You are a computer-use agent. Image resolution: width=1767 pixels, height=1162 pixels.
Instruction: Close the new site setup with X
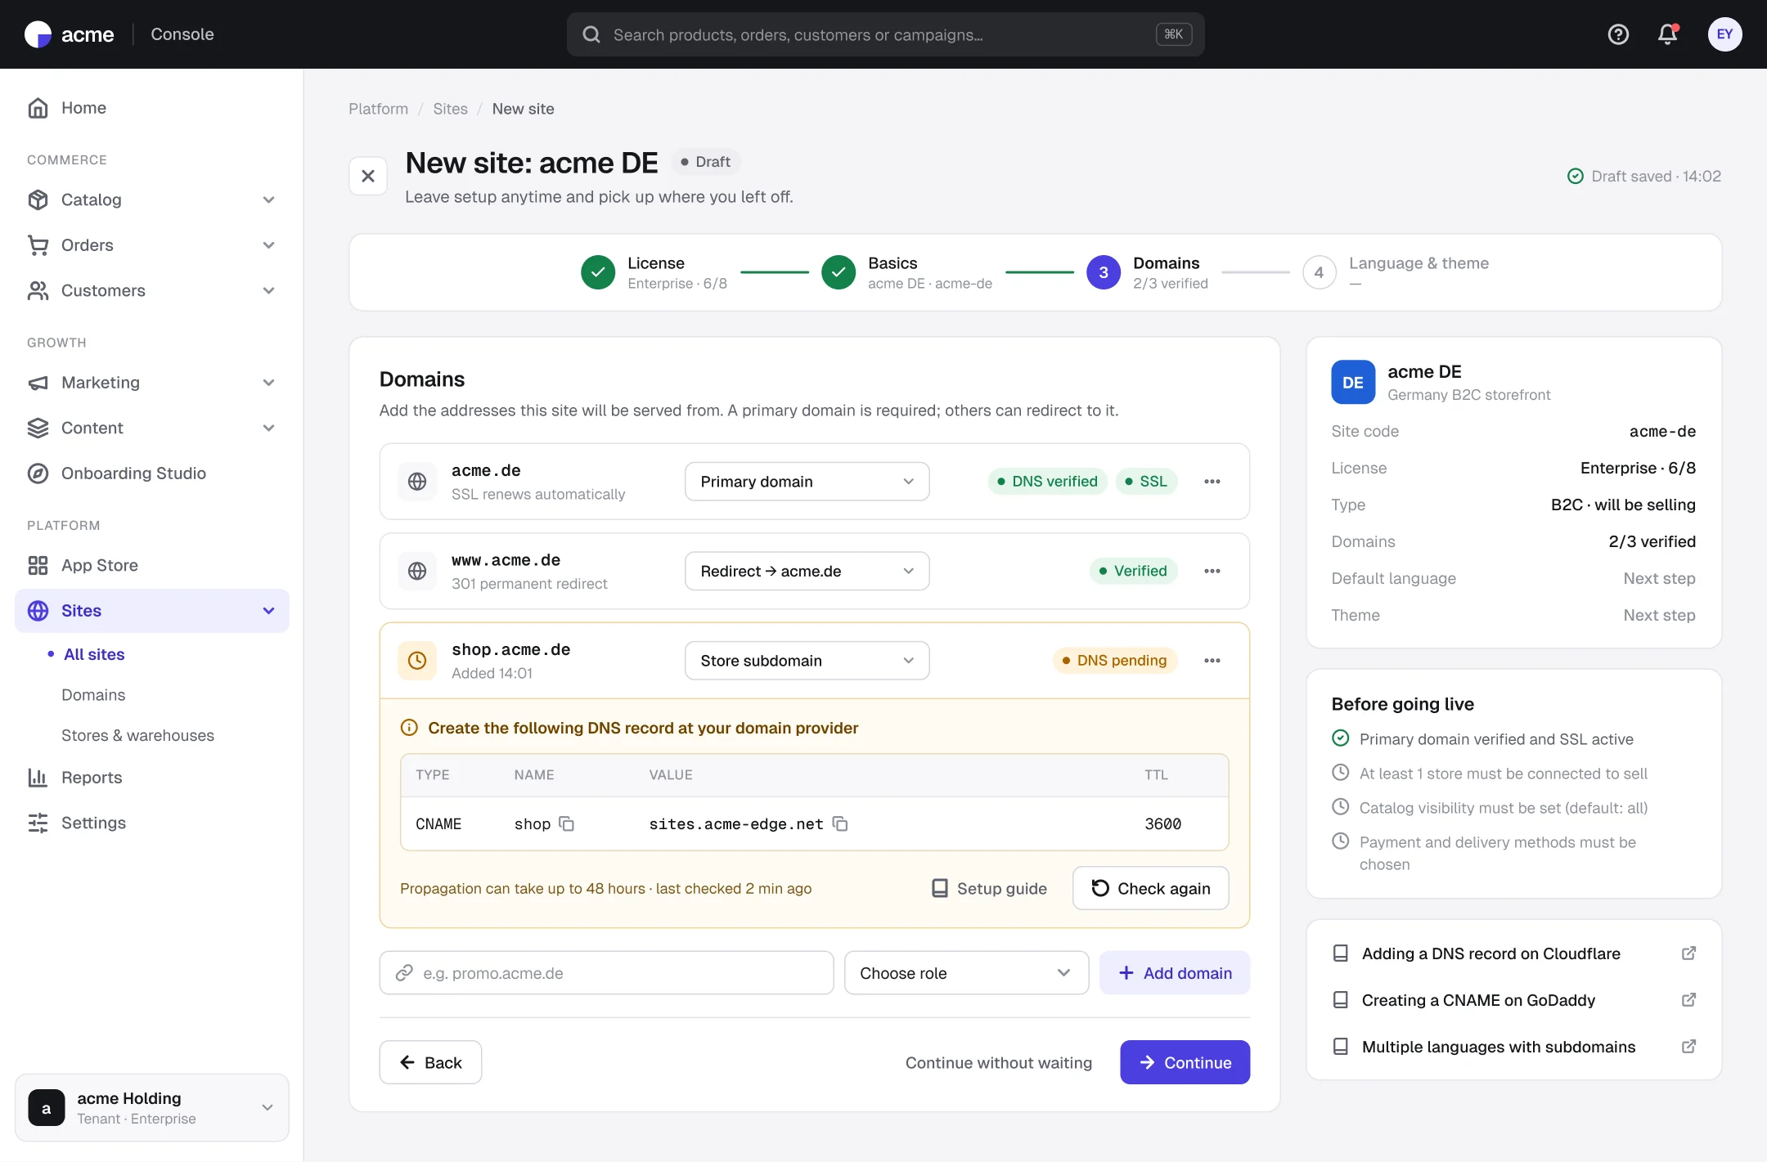tap(368, 176)
